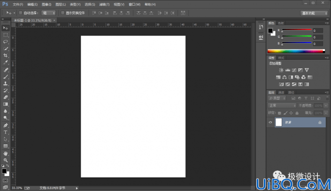
Task: Toggle lock transparent pixels
Action: coord(279,113)
